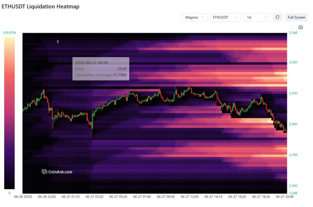Click the price tooltip showing 2536
The width and height of the screenshot is (313, 207).
[x=101, y=69]
